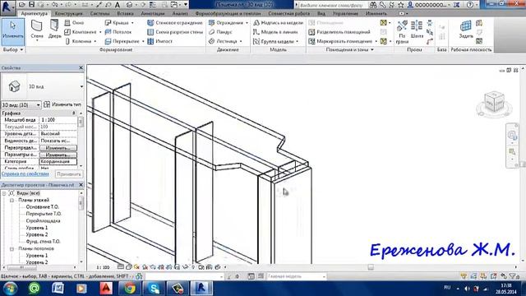Image resolution: width=526 pixels, height=296 pixels.
Task: Open the 3D вид type selector dropdown
Action: pos(81,86)
